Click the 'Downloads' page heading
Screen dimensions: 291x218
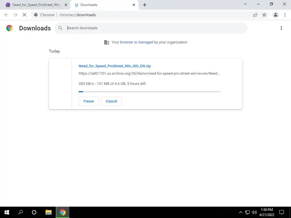[x=35, y=28]
